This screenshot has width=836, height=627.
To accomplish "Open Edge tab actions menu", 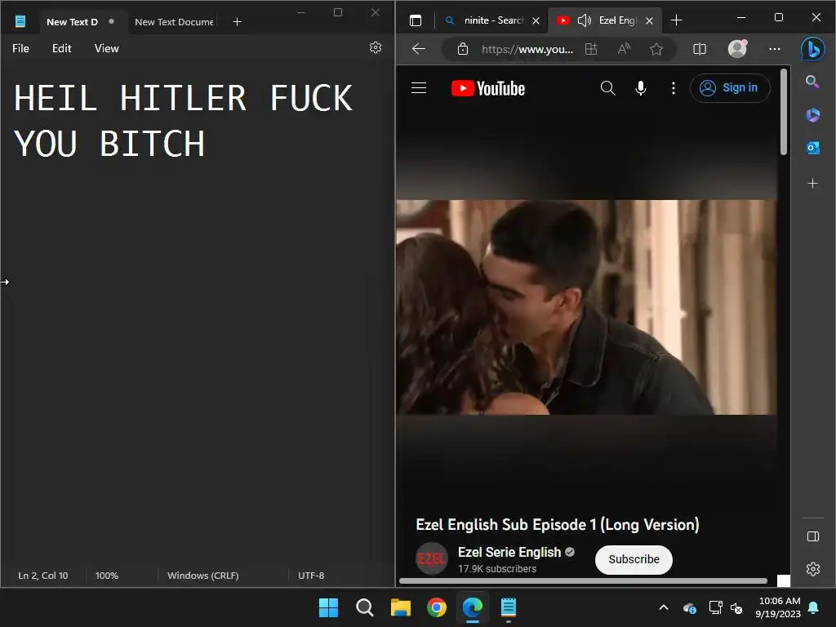I will [416, 20].
